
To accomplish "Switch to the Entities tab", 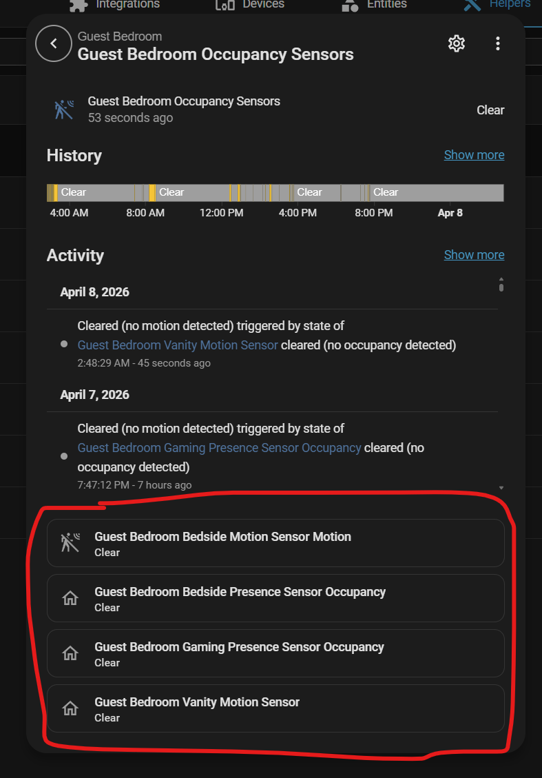I will pyautogui.click(x=375, y=5).
